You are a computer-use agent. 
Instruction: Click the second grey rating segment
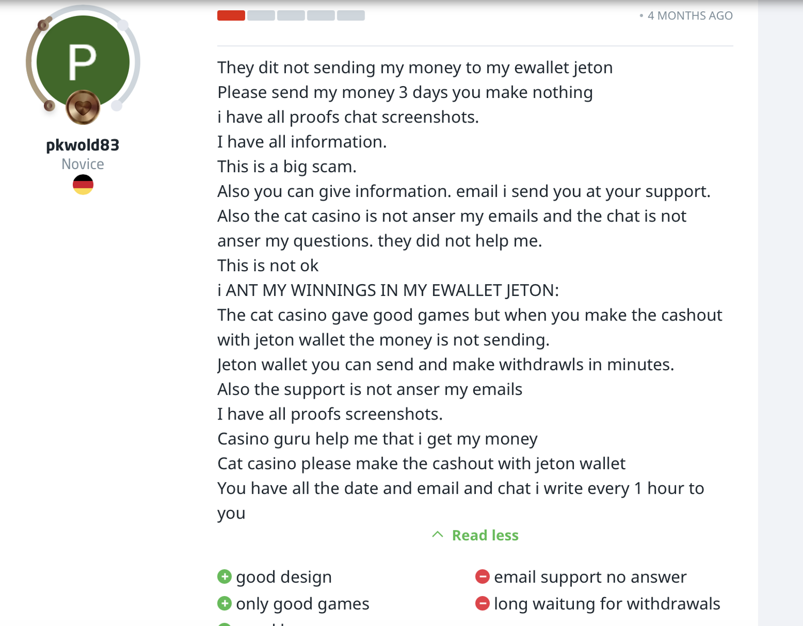pyautogui.click(x=261, y=16)
